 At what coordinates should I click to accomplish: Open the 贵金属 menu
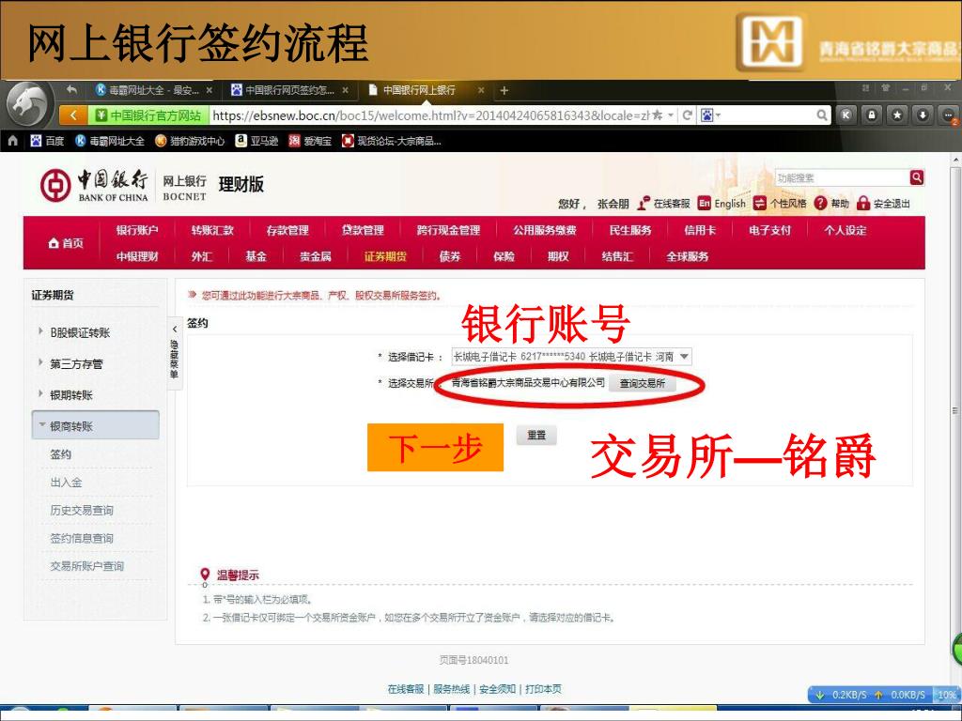pyautogui.click(x=316, y=256)
